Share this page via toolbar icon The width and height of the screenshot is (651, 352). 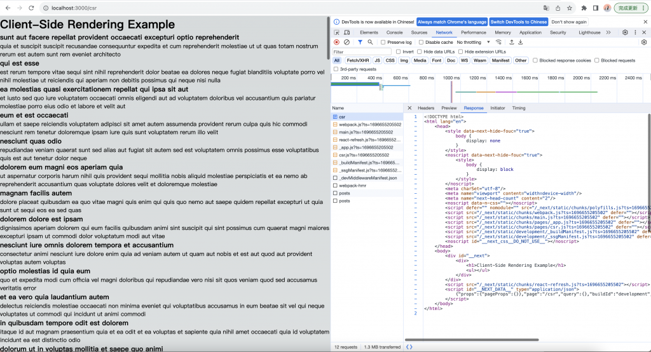coord(558,8)
